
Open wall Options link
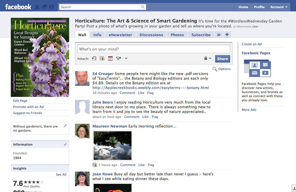pos(225,69)
